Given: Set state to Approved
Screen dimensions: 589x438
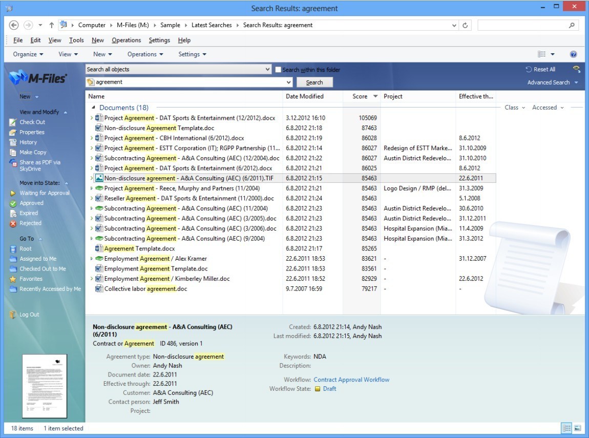Looking at the screenshot, I should pyautogui.click(x=32, y=203).
